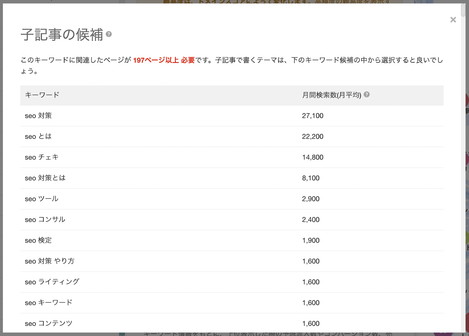
Task: Select the 'seo キーワード' keyword row
Action: (x=232, y=303)
